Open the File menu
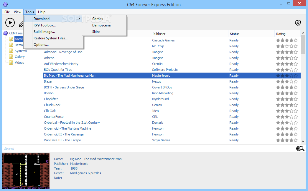 tap(7, 12)
